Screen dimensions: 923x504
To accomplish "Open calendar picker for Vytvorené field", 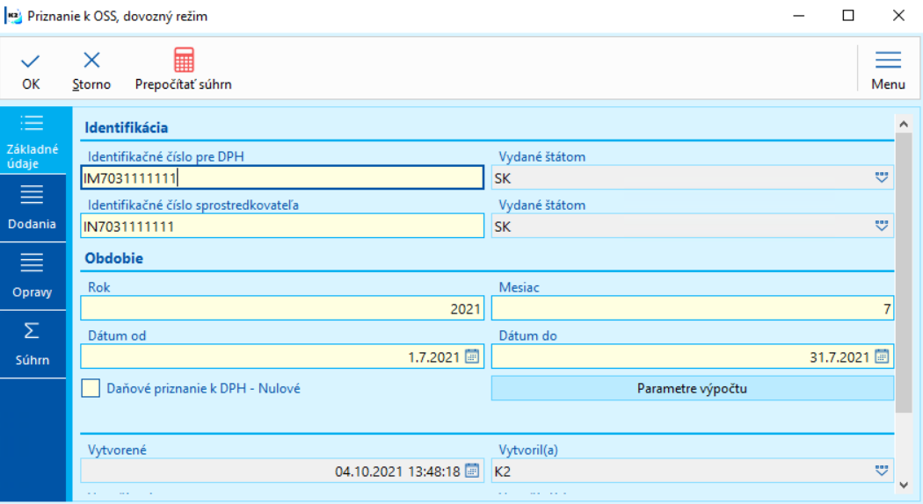I will (472, 471).
